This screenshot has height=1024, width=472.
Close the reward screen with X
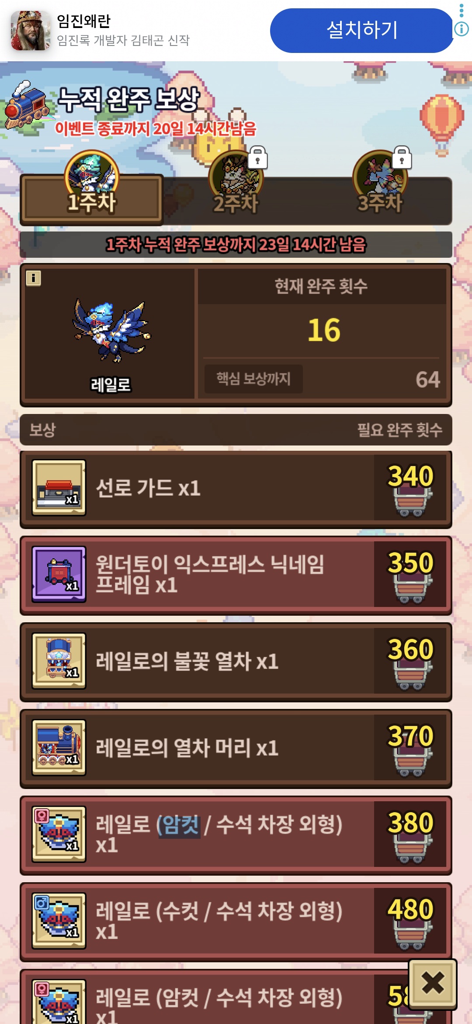coord(433,984)
